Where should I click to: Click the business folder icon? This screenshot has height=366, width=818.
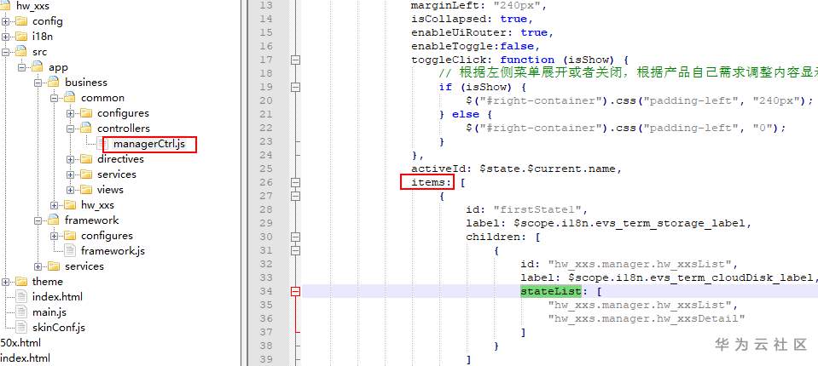(55, 83)
